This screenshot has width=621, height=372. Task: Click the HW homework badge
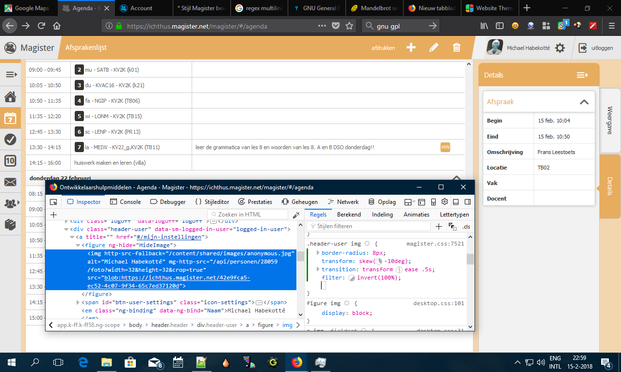(445, 147)
